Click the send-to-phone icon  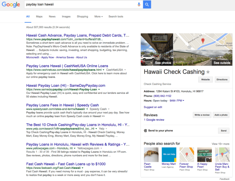click(x=145, y=131)
